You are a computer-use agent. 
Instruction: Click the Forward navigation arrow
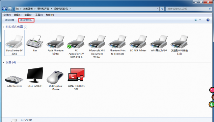click(10, 9)
